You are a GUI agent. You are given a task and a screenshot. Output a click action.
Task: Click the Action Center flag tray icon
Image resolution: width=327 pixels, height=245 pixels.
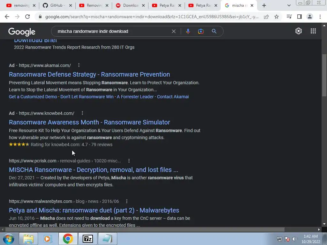click(287, 239)
